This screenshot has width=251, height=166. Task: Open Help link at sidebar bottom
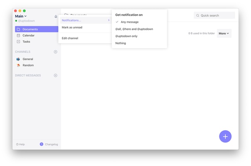coord(20,144)
